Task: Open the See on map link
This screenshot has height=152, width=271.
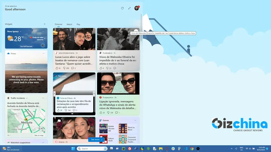Action: [39, 135]
